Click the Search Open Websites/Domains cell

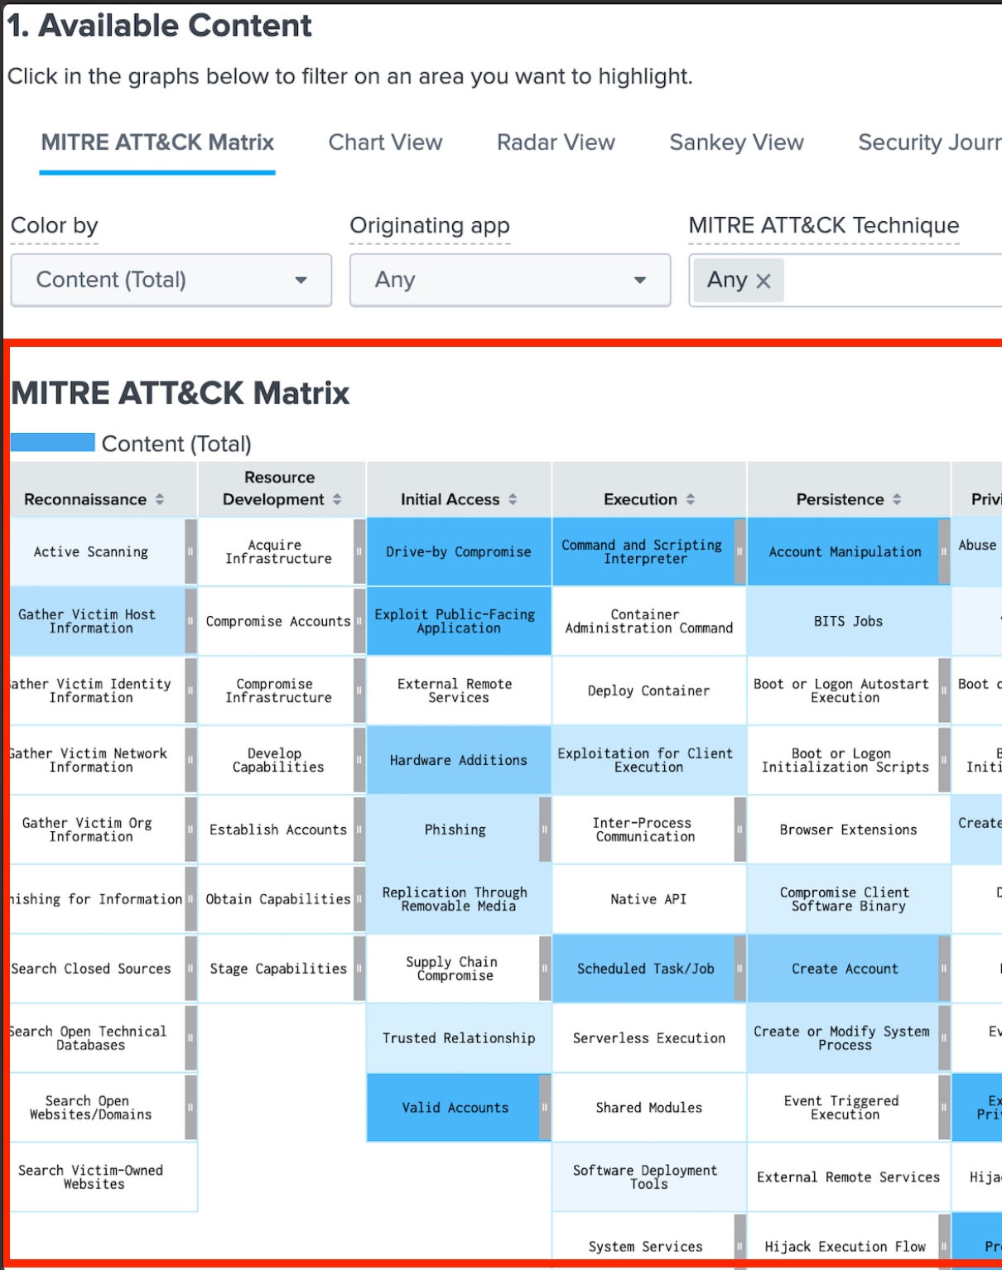tap(98, 1108)
